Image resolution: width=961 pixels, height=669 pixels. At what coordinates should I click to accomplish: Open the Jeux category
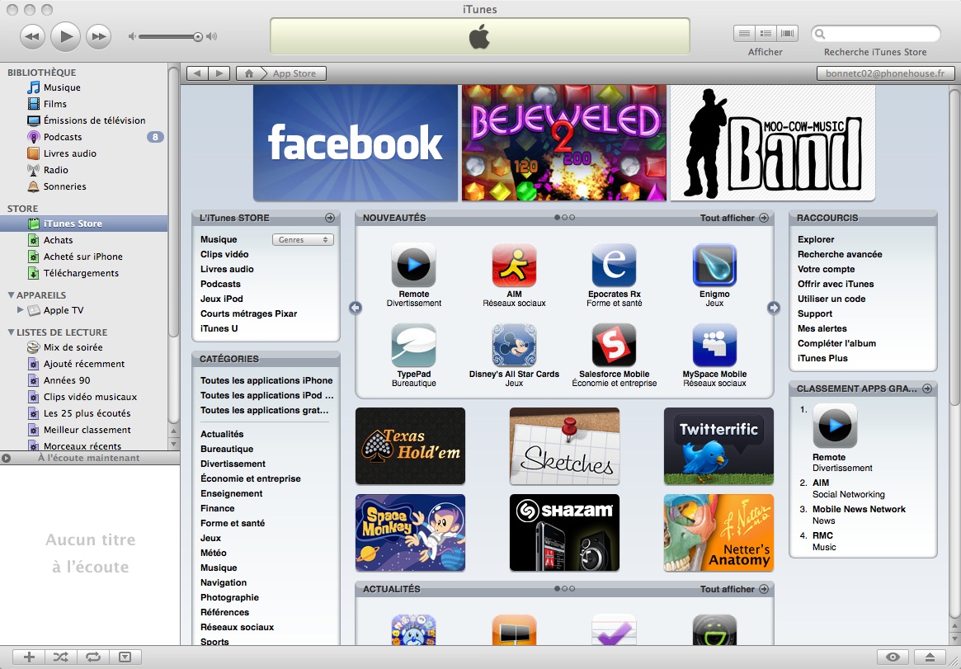(211, 538)
